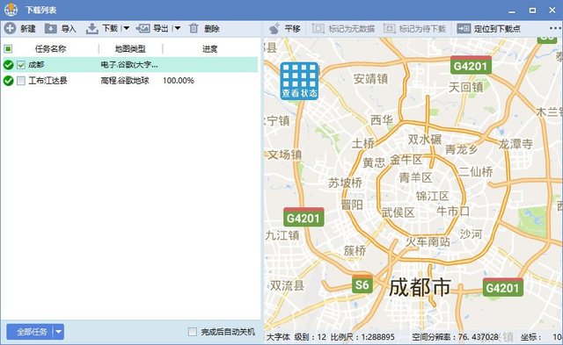Viewport: 563px width, 345px height.
Task: Click the 下载 download arrow icon
Action: click(91, 29)
